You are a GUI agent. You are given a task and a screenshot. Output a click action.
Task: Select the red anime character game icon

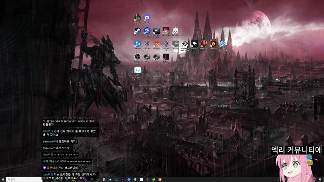pos(166,31)
